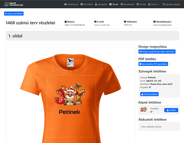The height and width of the screenshot is (143, 184).
Task: Go to Termékek in navigation
Action: coord(86,4)
